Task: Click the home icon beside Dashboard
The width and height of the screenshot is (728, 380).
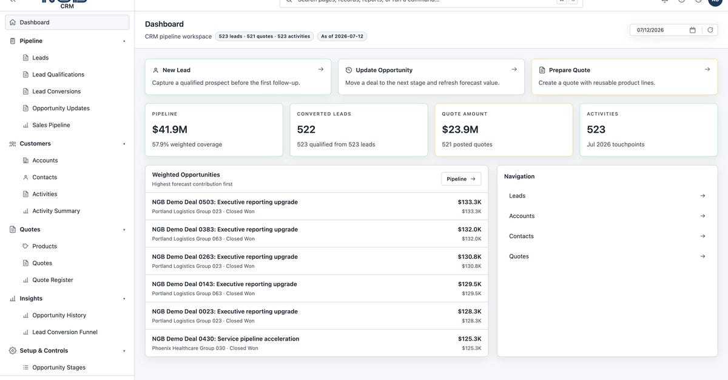Action: [x=13, y=22]
